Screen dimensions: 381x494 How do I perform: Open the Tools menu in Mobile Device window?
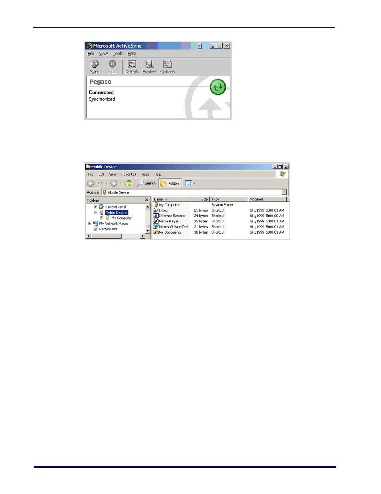(145, 174)
